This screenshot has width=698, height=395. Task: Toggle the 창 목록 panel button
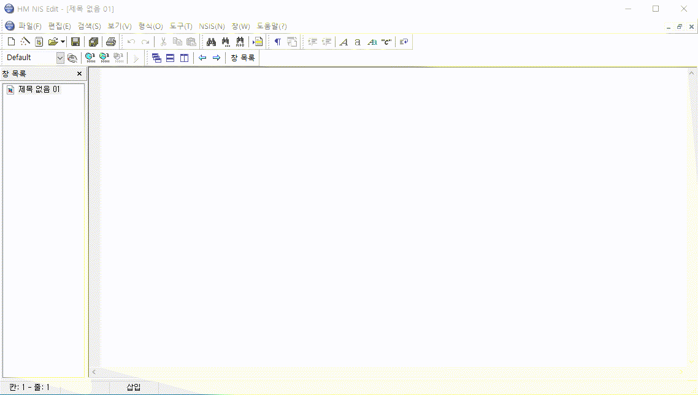click(242, 58)
